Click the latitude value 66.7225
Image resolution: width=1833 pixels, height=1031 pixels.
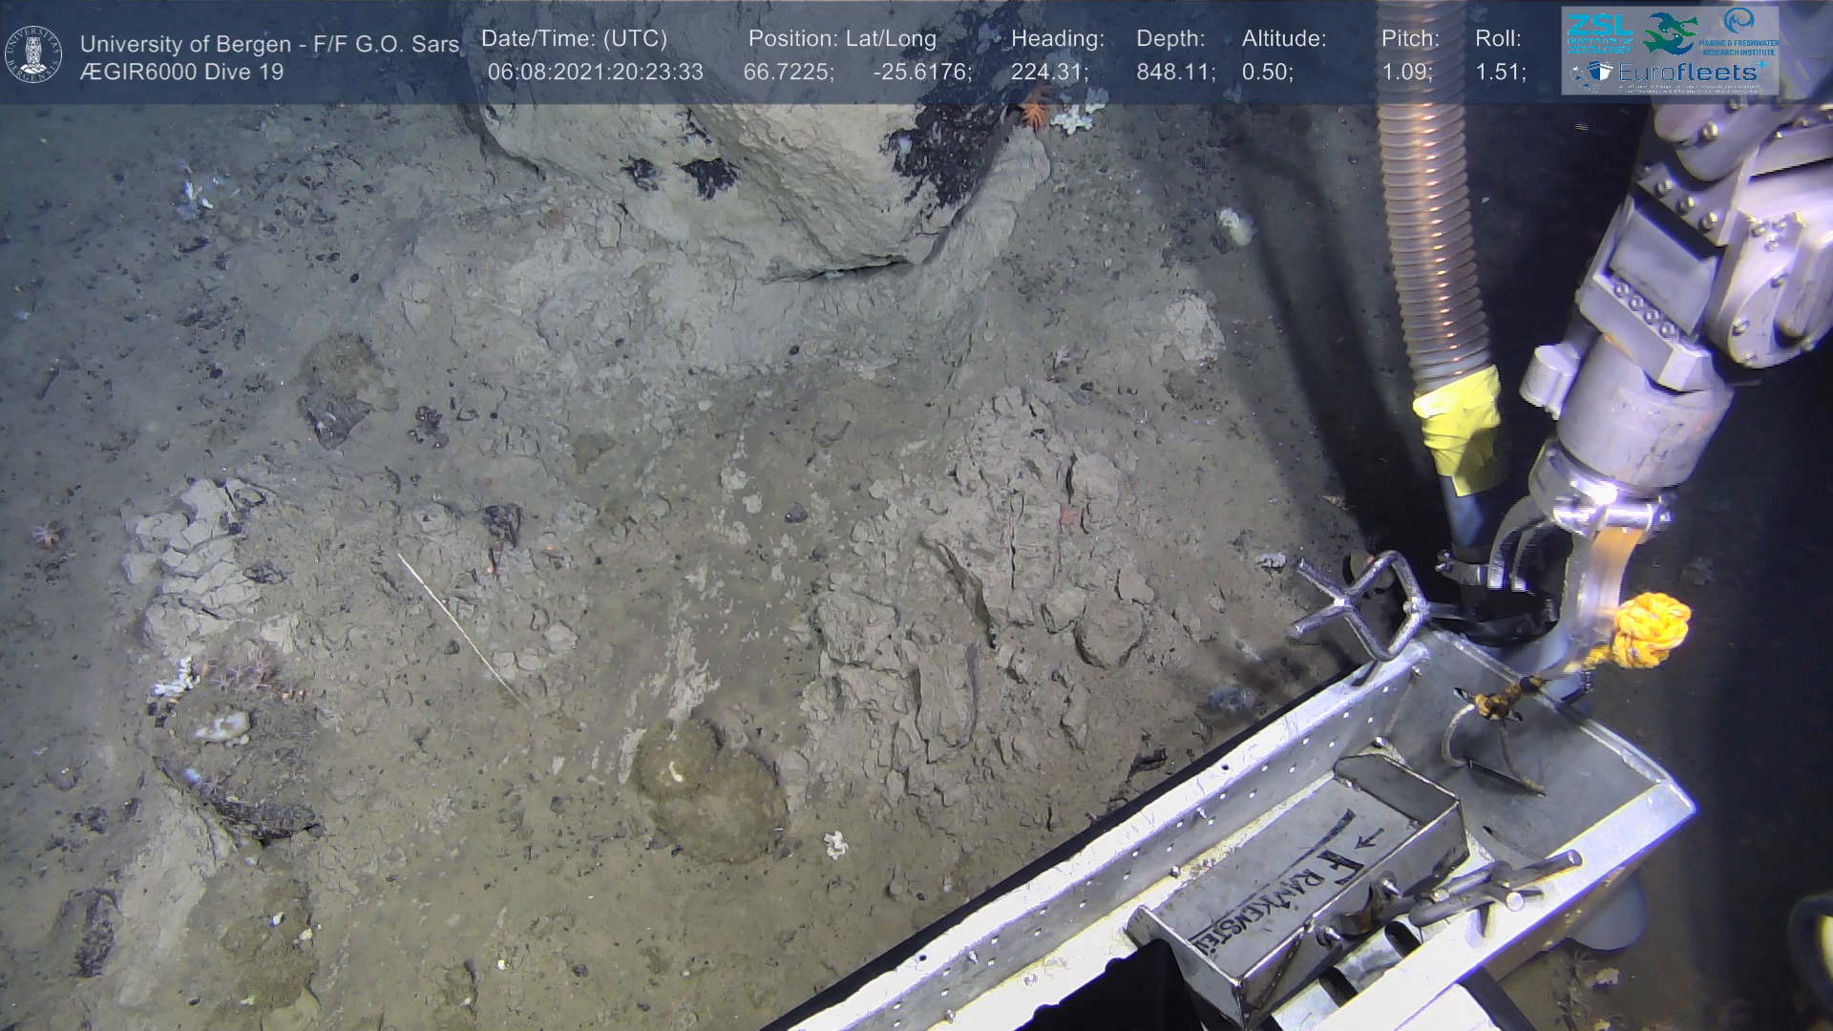pos(788,73)
